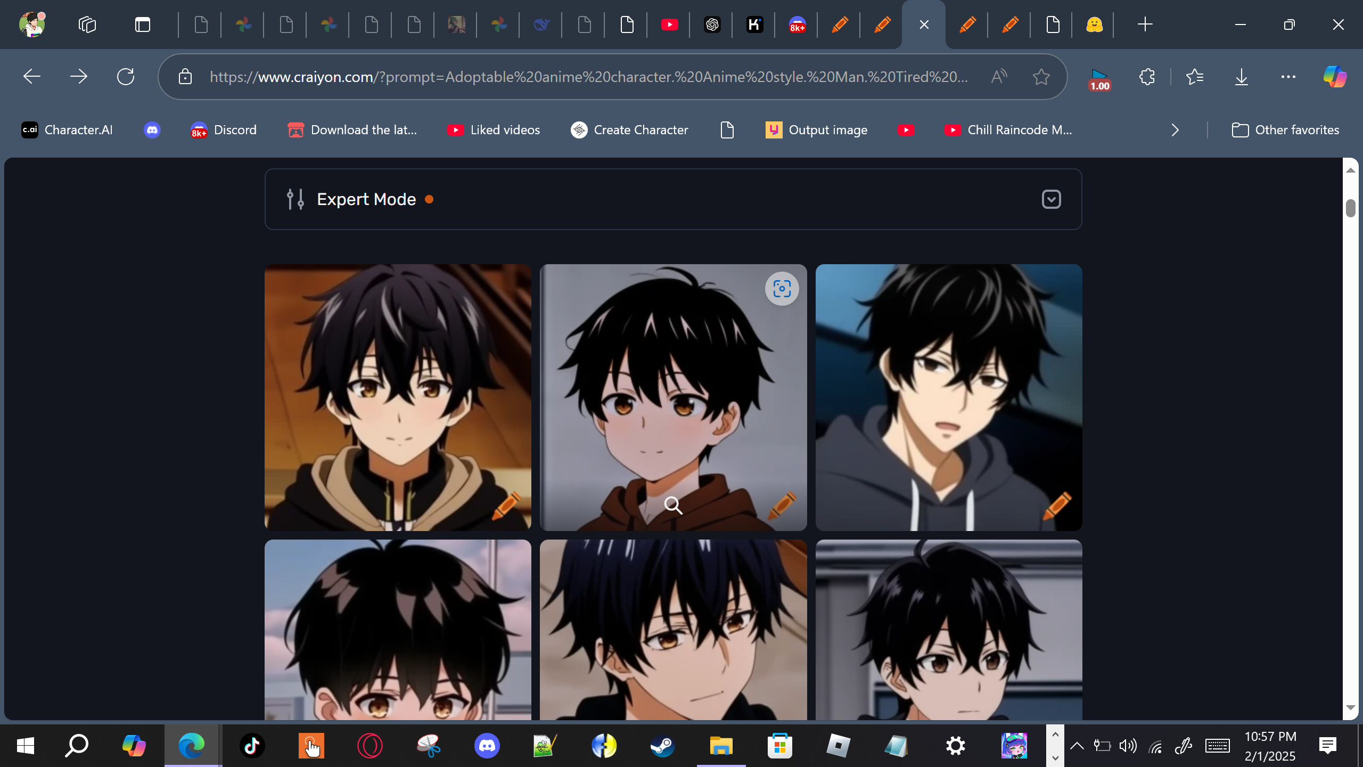Open the Other favorites folder
Image resolution: width=1363 pixels, height=767 pixels.
click(1285, 130)
